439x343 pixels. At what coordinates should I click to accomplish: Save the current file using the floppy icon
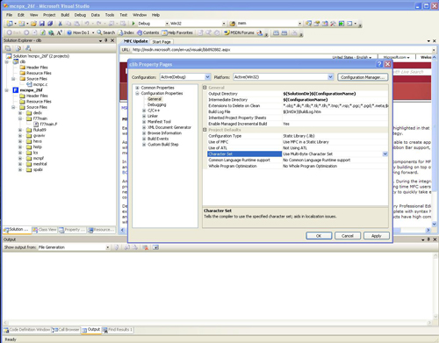(42, 24)
